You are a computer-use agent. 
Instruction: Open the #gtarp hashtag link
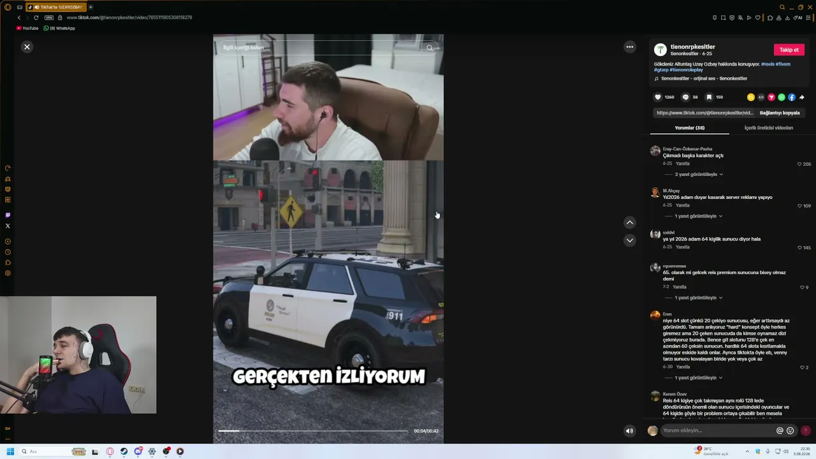[660, 69]
